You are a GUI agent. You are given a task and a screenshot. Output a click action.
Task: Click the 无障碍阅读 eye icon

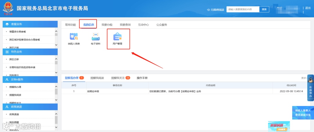pyautogui.click(x=208, y=10)
